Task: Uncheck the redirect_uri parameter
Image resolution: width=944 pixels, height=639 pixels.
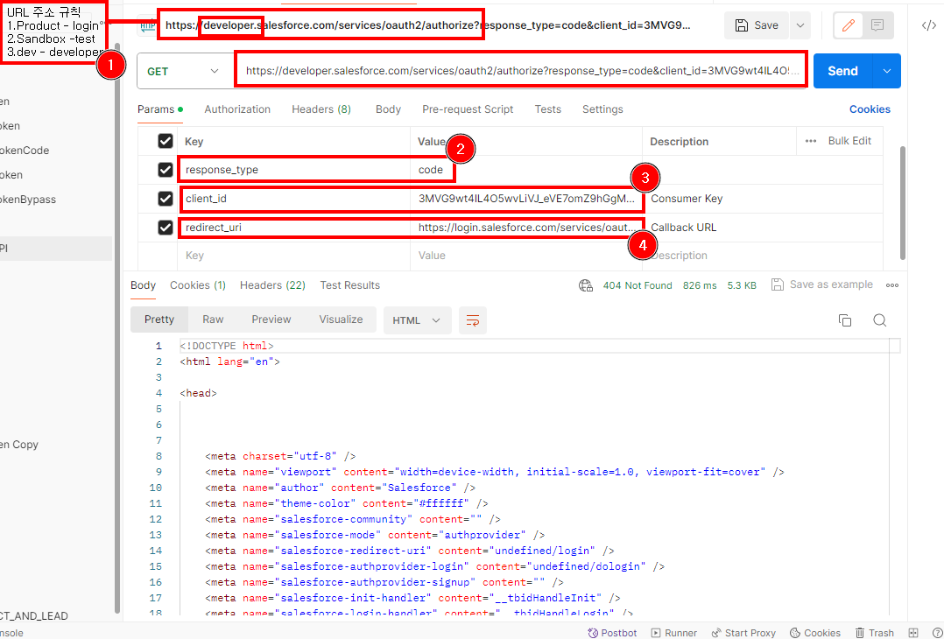Action: (165, 228)
